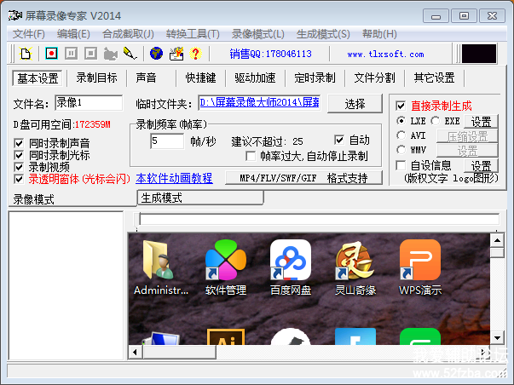This screenshot has width=514, height=385.
Task: Toggle 同时录制声音 checkbox
Action: tap(19, 143)
